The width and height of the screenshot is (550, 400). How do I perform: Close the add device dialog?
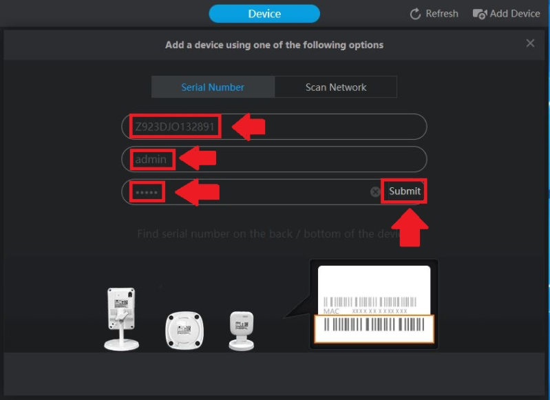click(x=530, y=43)
